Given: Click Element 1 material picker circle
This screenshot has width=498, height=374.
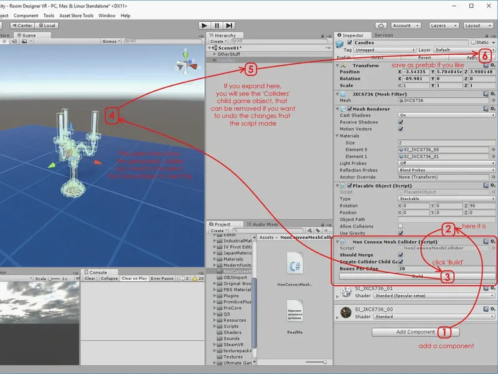Looking at the screenshot, I should click(x=493, y=156).
